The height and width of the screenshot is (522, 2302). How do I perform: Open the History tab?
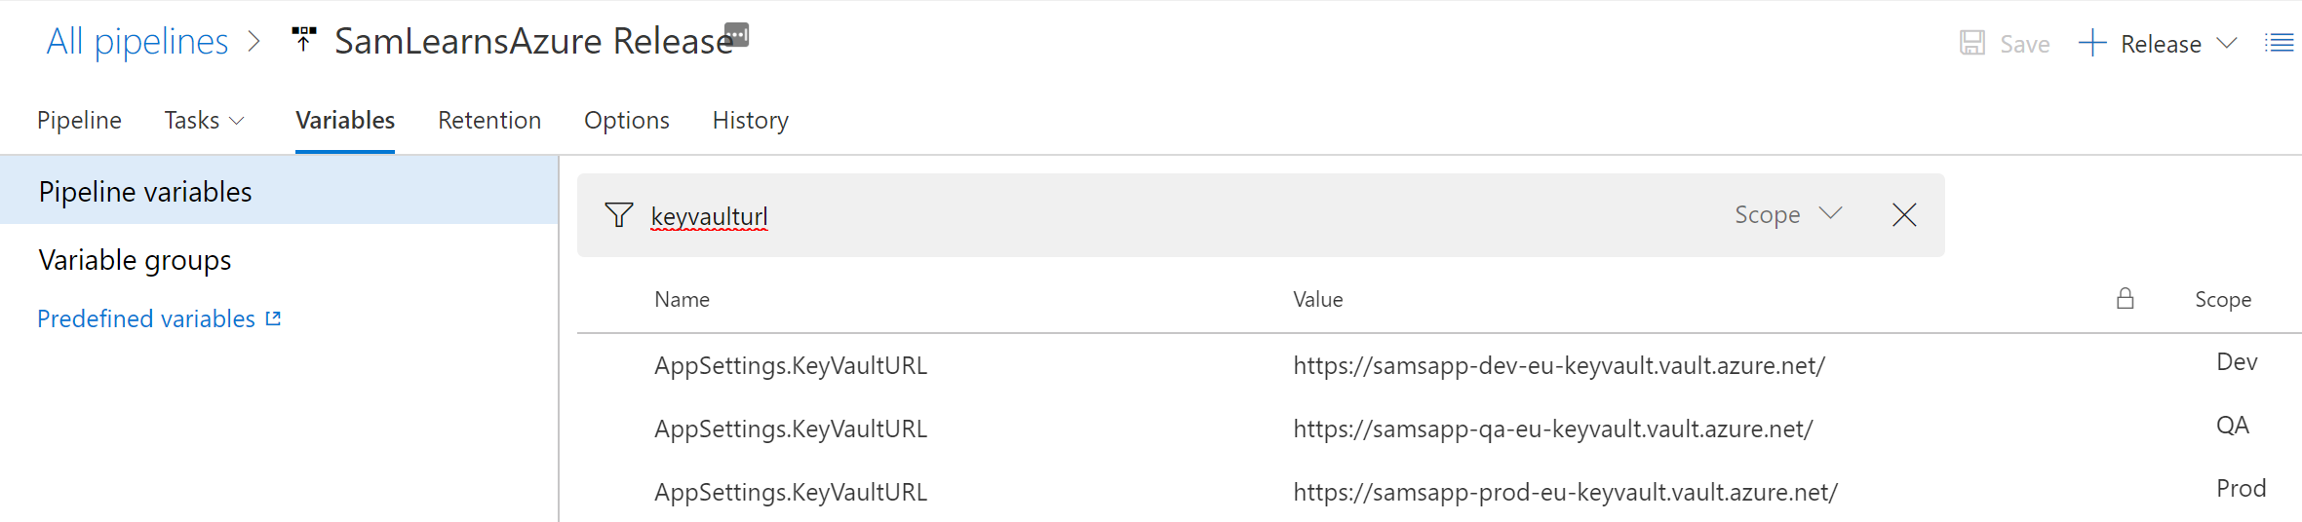pos(750,121)
